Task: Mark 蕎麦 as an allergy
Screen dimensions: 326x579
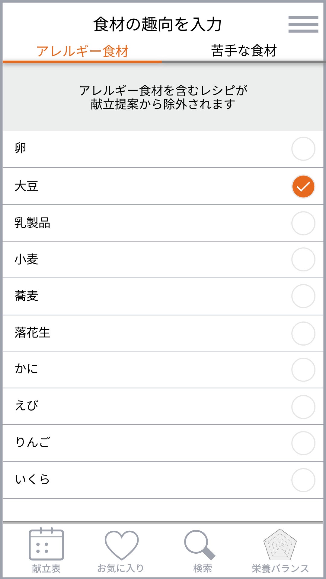Action: (x=303, y=296)
